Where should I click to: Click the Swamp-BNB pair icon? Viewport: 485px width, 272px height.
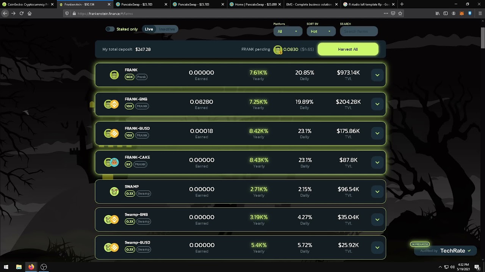coord(111,219)
